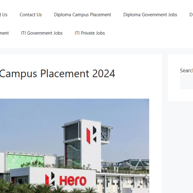Screen dimensions: 193x193
Task: Select ITI Government Jobs link
Action: tap(42, 33)
